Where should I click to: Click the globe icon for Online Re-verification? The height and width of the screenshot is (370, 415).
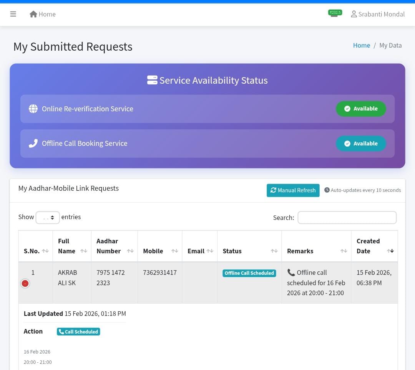pos(33,109)
